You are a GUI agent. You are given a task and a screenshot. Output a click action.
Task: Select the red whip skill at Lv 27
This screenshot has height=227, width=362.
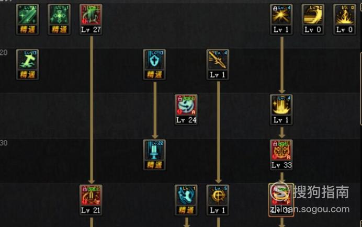click(90, 19)
